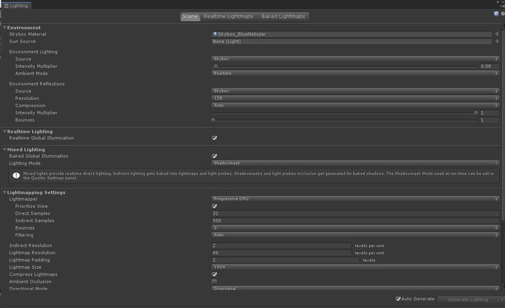The height and width of the screenshot is (308, 505).
Task: Collapse the Environment section
Action: pyautogui.click(x=5, y=28)
